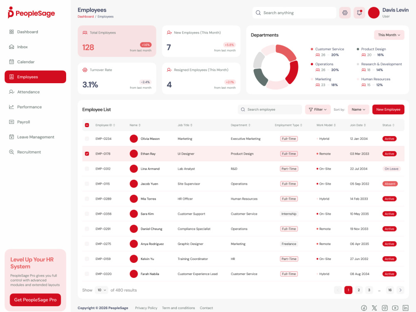The width and height of the screenshot is (416, 312).
Task: Open the Privacy Policy link
Action: 146,308
